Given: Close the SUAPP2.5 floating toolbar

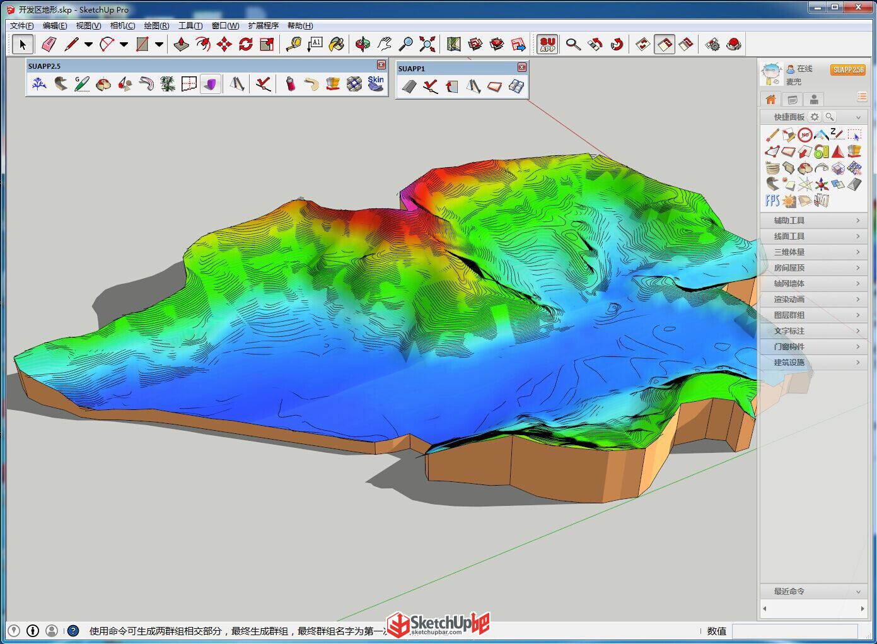Looking at the screenshot, I should [381, 65].
